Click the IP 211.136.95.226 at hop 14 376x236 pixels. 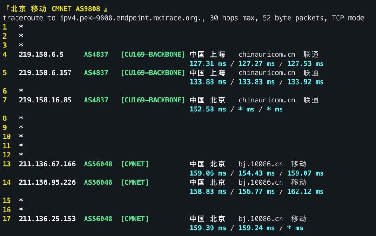click(47, 182)
